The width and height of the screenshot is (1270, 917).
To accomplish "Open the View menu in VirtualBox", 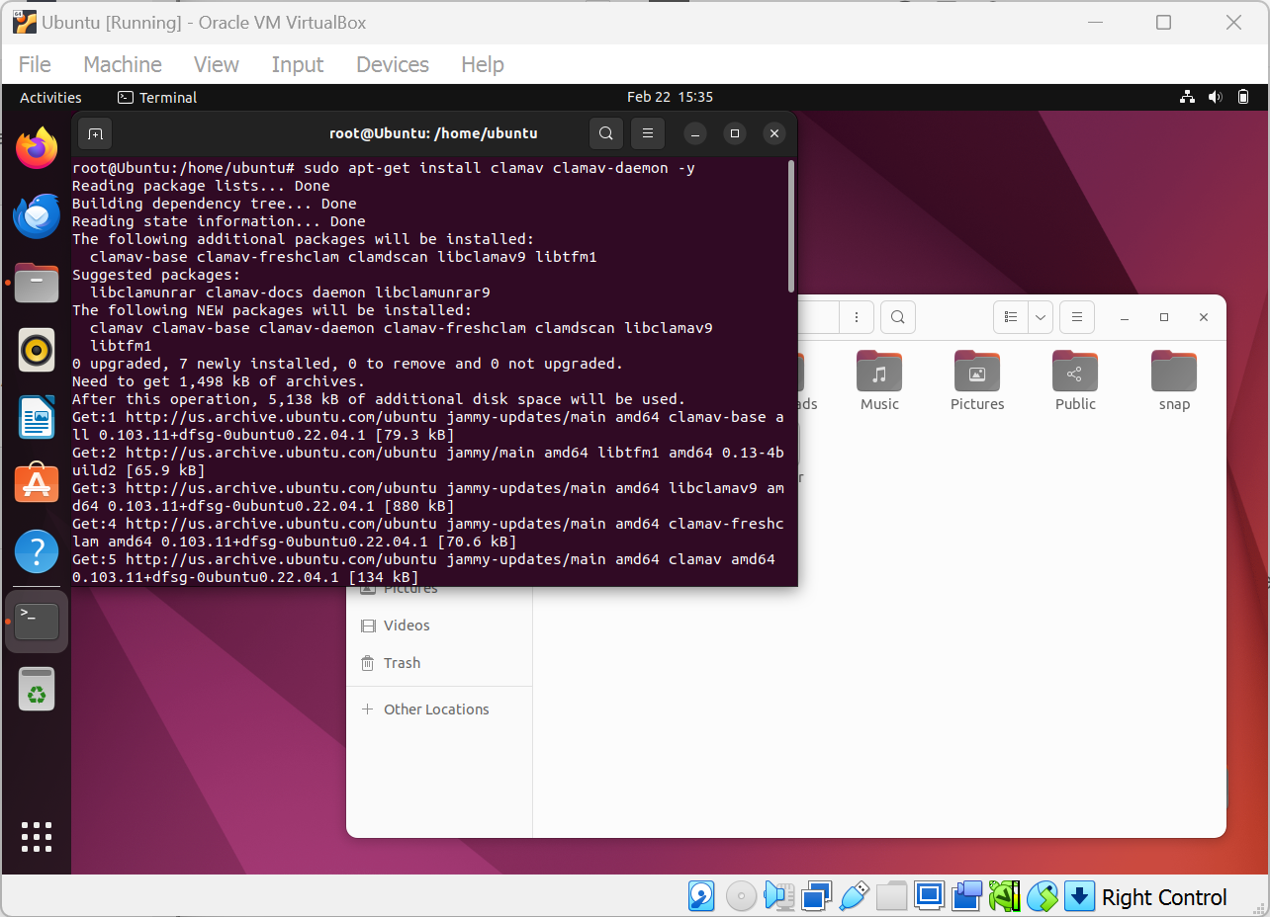I will [217, 64].
